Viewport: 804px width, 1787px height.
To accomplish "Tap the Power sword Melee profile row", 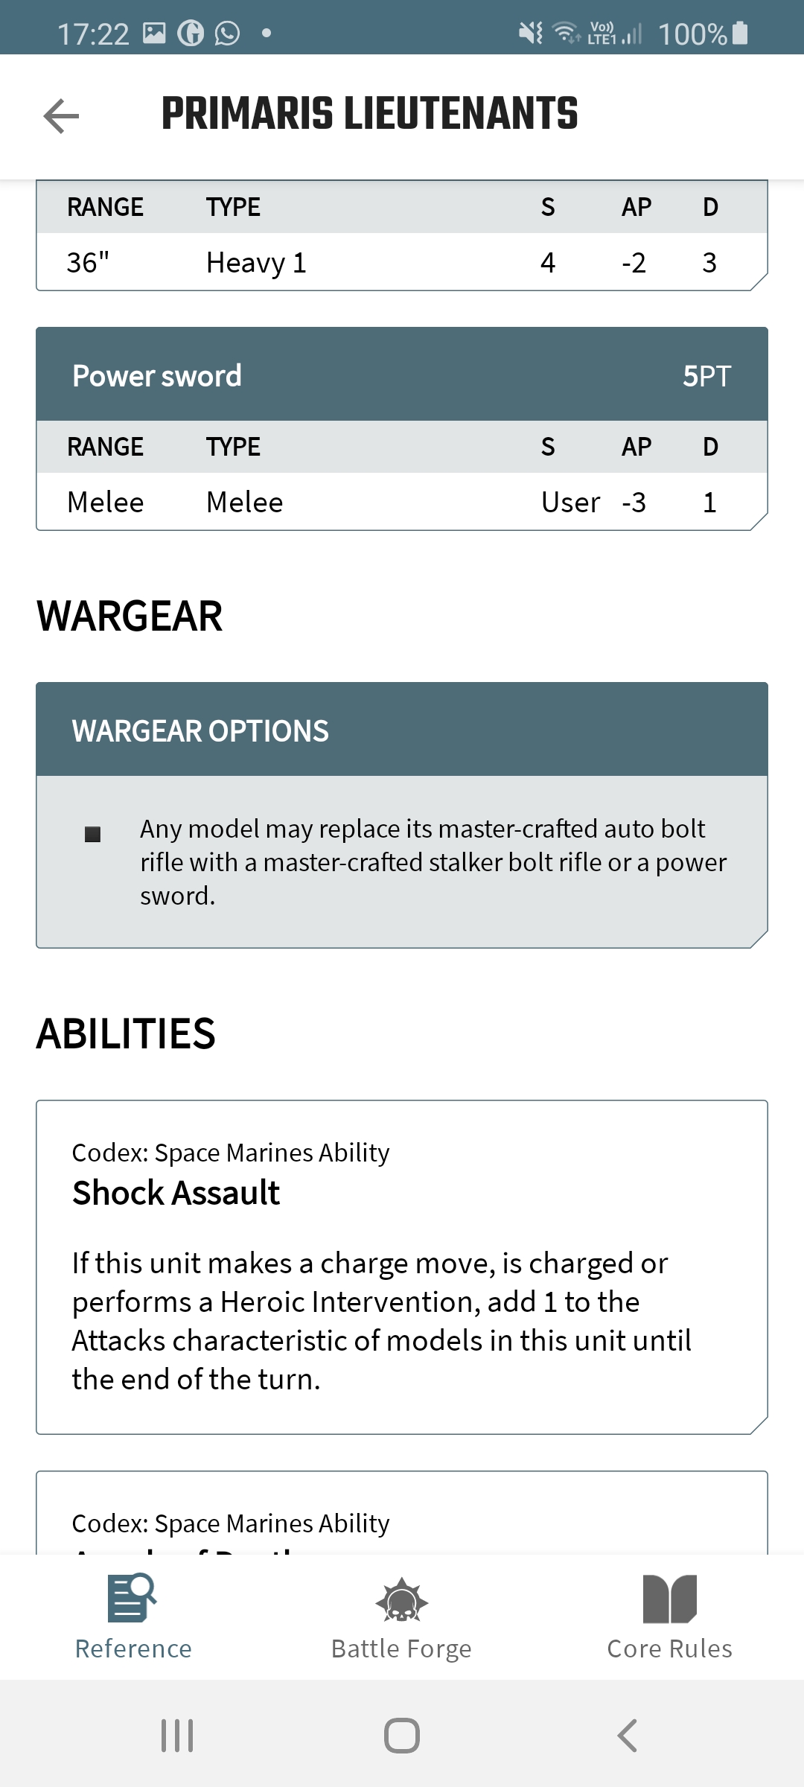I will coord(402,502).
